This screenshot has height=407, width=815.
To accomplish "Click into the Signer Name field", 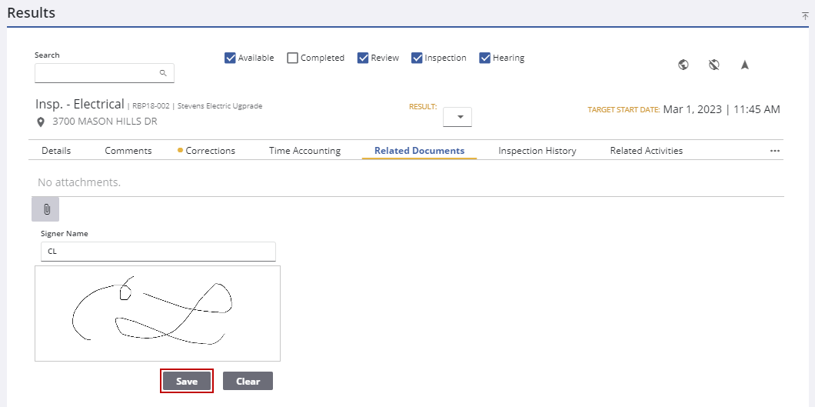I will tap(158, 251).
